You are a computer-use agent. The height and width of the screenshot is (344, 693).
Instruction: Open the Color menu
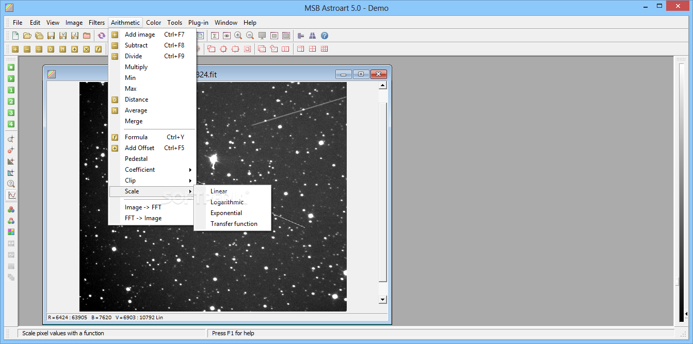153,23
